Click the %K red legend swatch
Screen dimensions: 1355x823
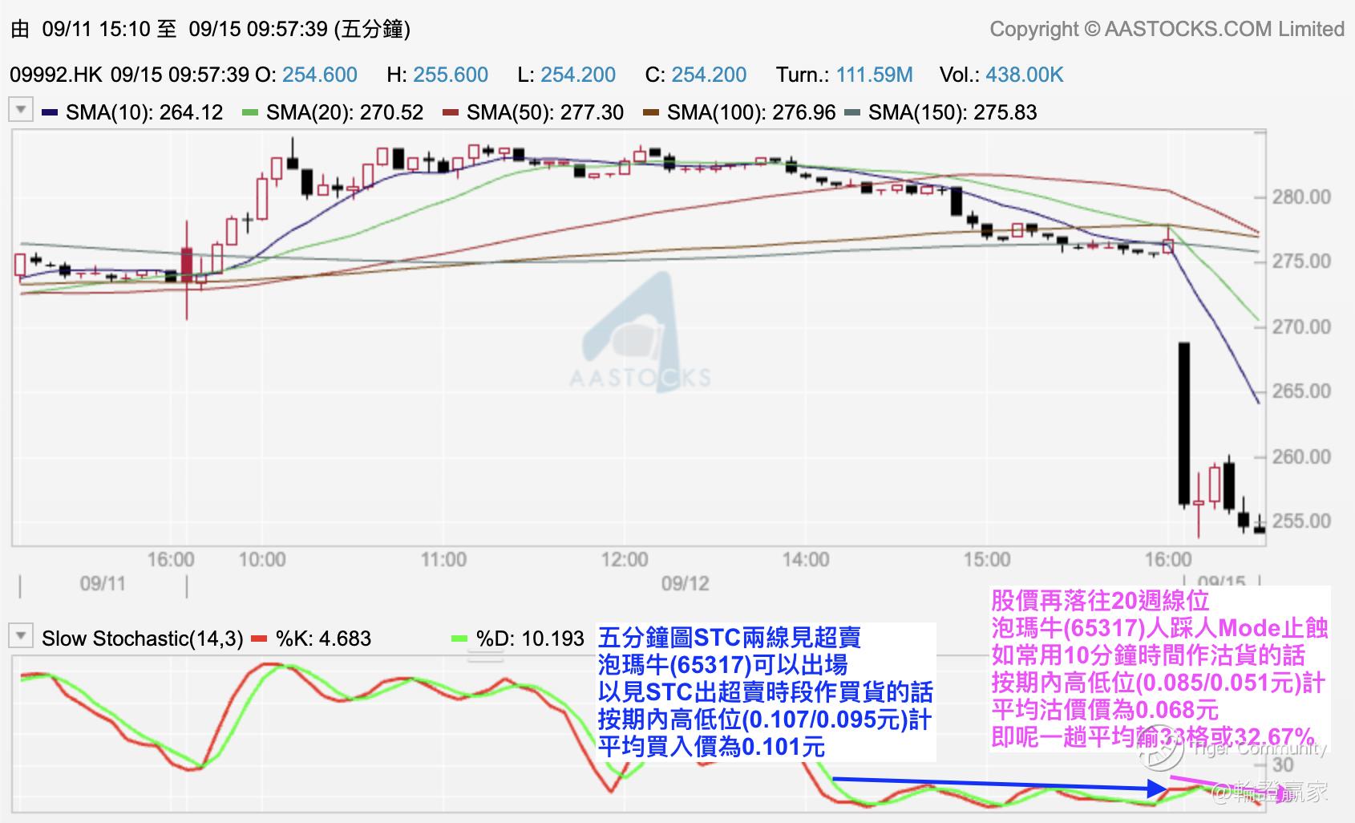(x=259, y=639)
